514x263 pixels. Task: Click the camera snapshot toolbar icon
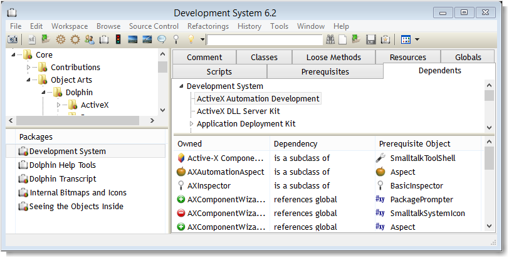click(13, 39)
